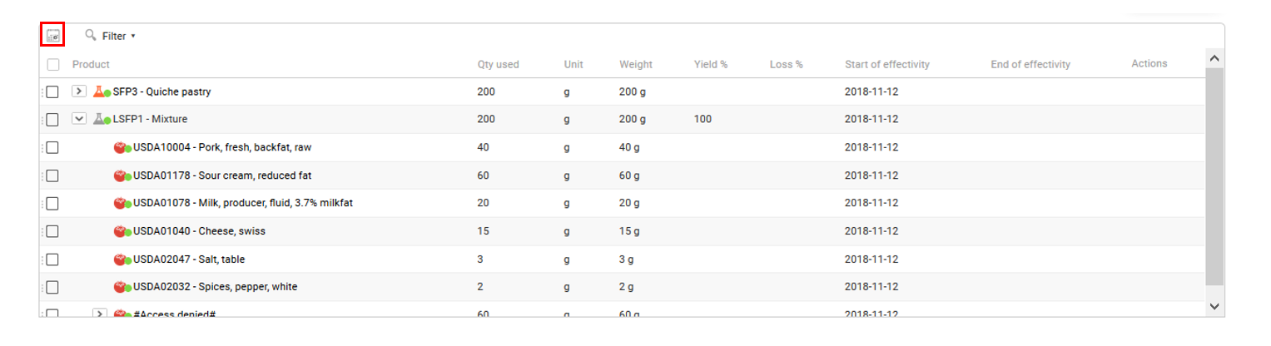Image resolution: width=1271 pixels, height=346 pixels.
Task: Click the scrollbar down arrow
Action: pos(1214,307)
